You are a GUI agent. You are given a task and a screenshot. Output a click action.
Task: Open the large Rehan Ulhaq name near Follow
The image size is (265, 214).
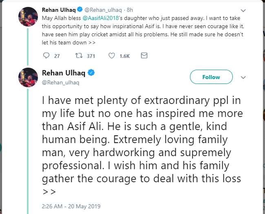(64, 73)
